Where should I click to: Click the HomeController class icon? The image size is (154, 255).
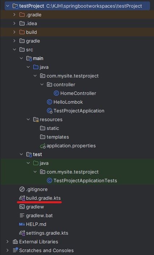56,93
